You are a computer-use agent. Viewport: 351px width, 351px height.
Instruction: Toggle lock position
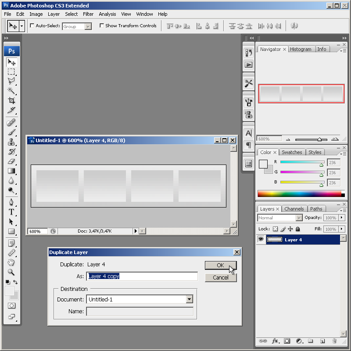(290, 229)
